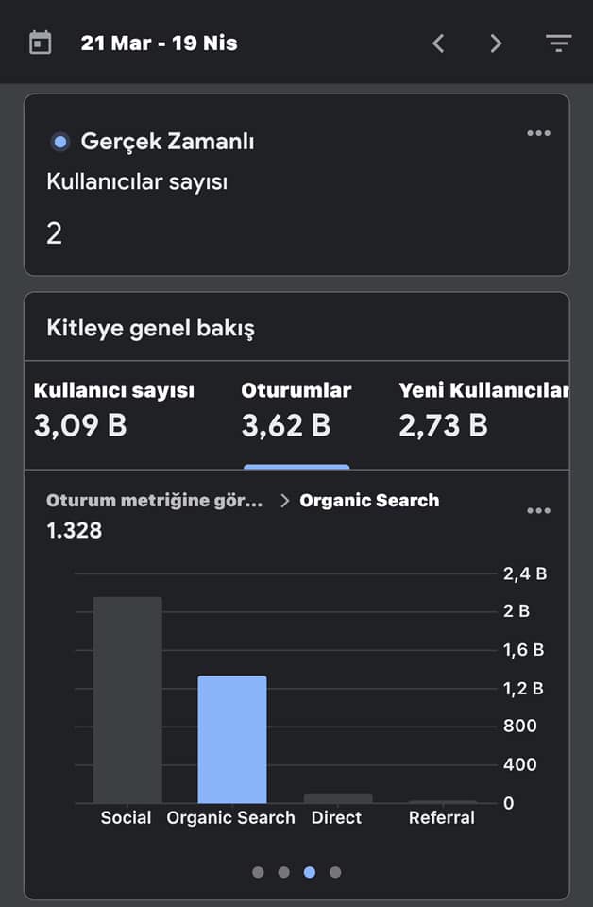Open the filter options icon
593x907 pixels.
tap(558, 43)
